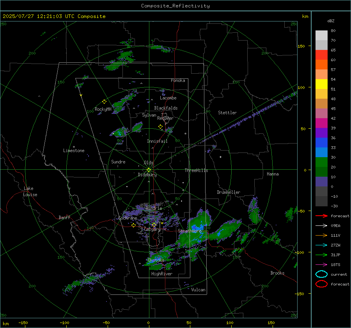Click the Banff label on the map

point(64,217)
